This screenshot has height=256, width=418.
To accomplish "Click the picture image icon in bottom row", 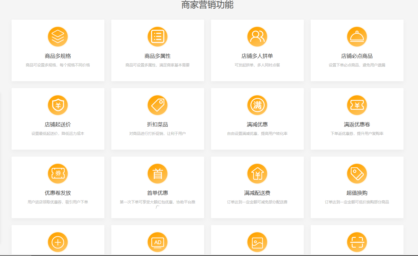I will [257, 242].
